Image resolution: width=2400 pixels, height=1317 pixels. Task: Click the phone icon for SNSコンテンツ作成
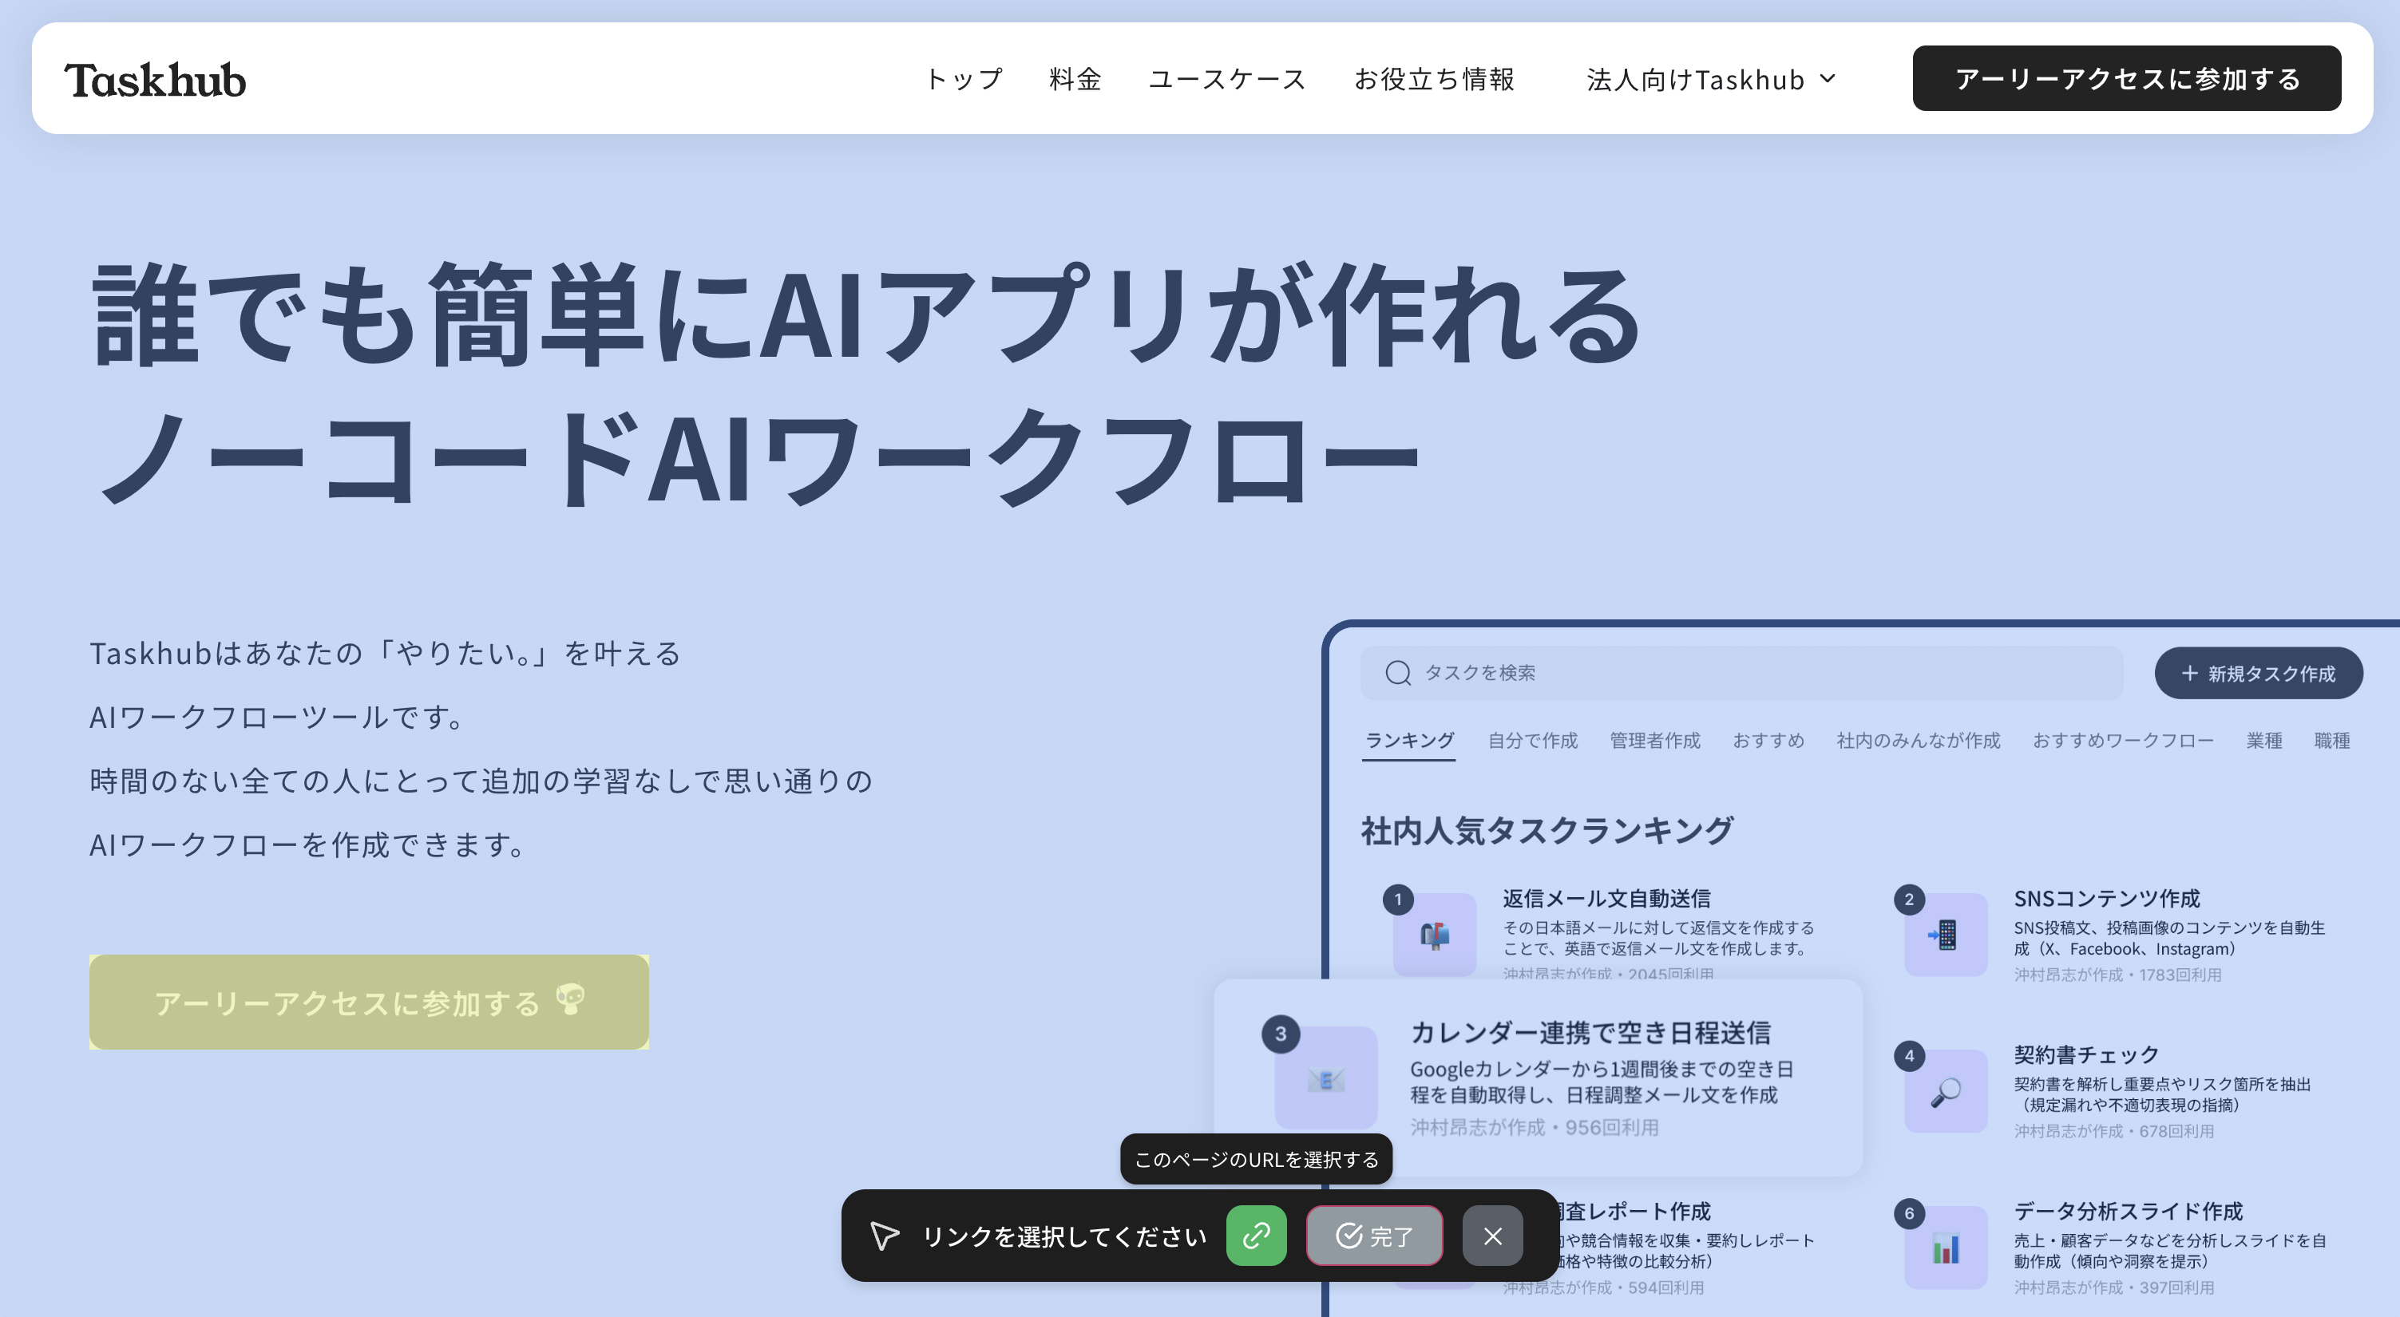[x=1947, y=934]
